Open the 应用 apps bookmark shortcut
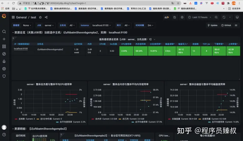Viewport: 243px width, 141px height. point(5,9)
